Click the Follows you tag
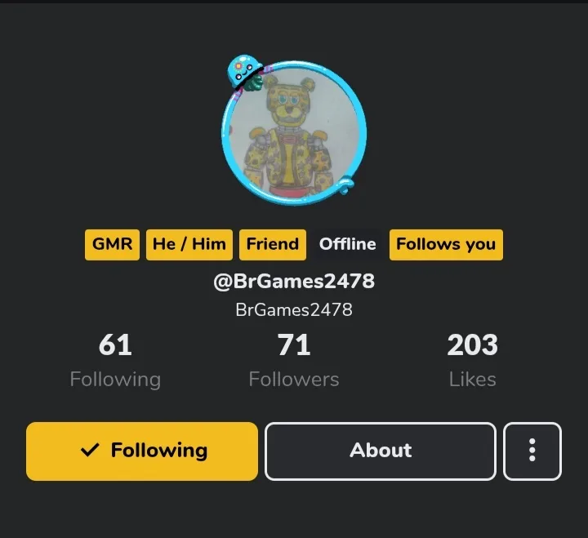The image size is (588, 538). [446, 244]
